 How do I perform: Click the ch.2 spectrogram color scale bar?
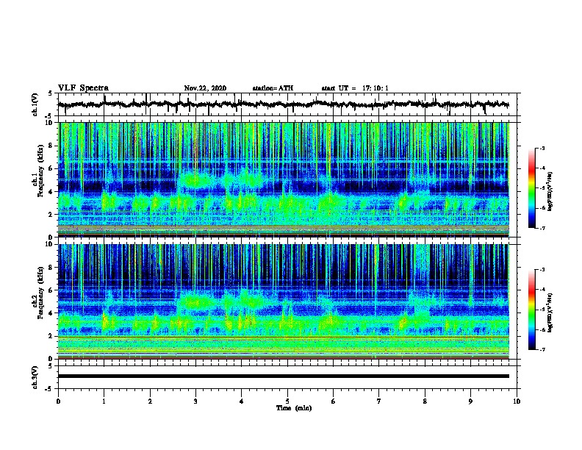(x=532, y=310)
